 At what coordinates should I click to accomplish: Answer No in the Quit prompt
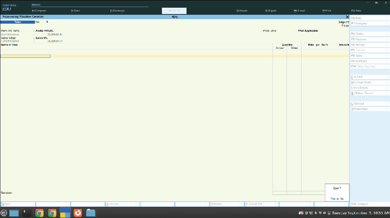coord(342,199)
